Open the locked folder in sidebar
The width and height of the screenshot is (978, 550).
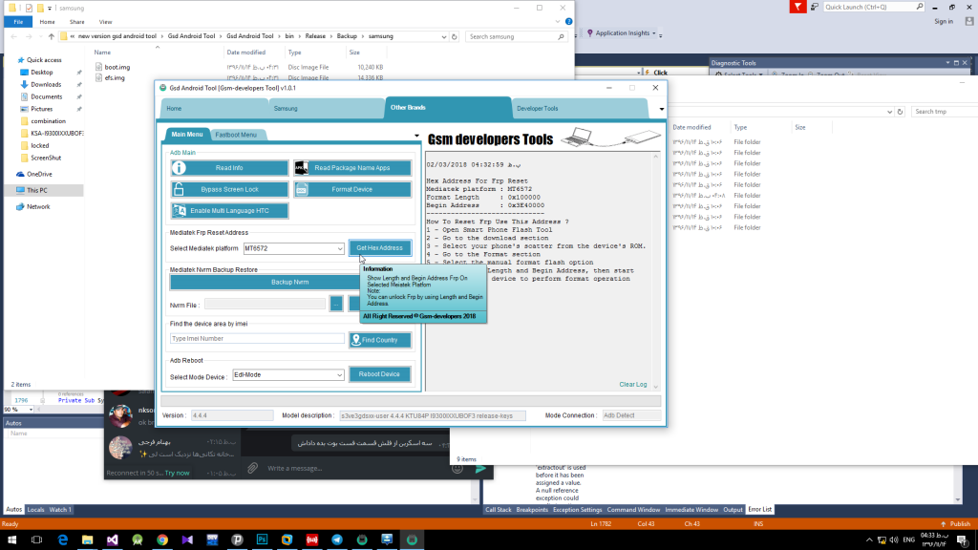pos(40,145)
